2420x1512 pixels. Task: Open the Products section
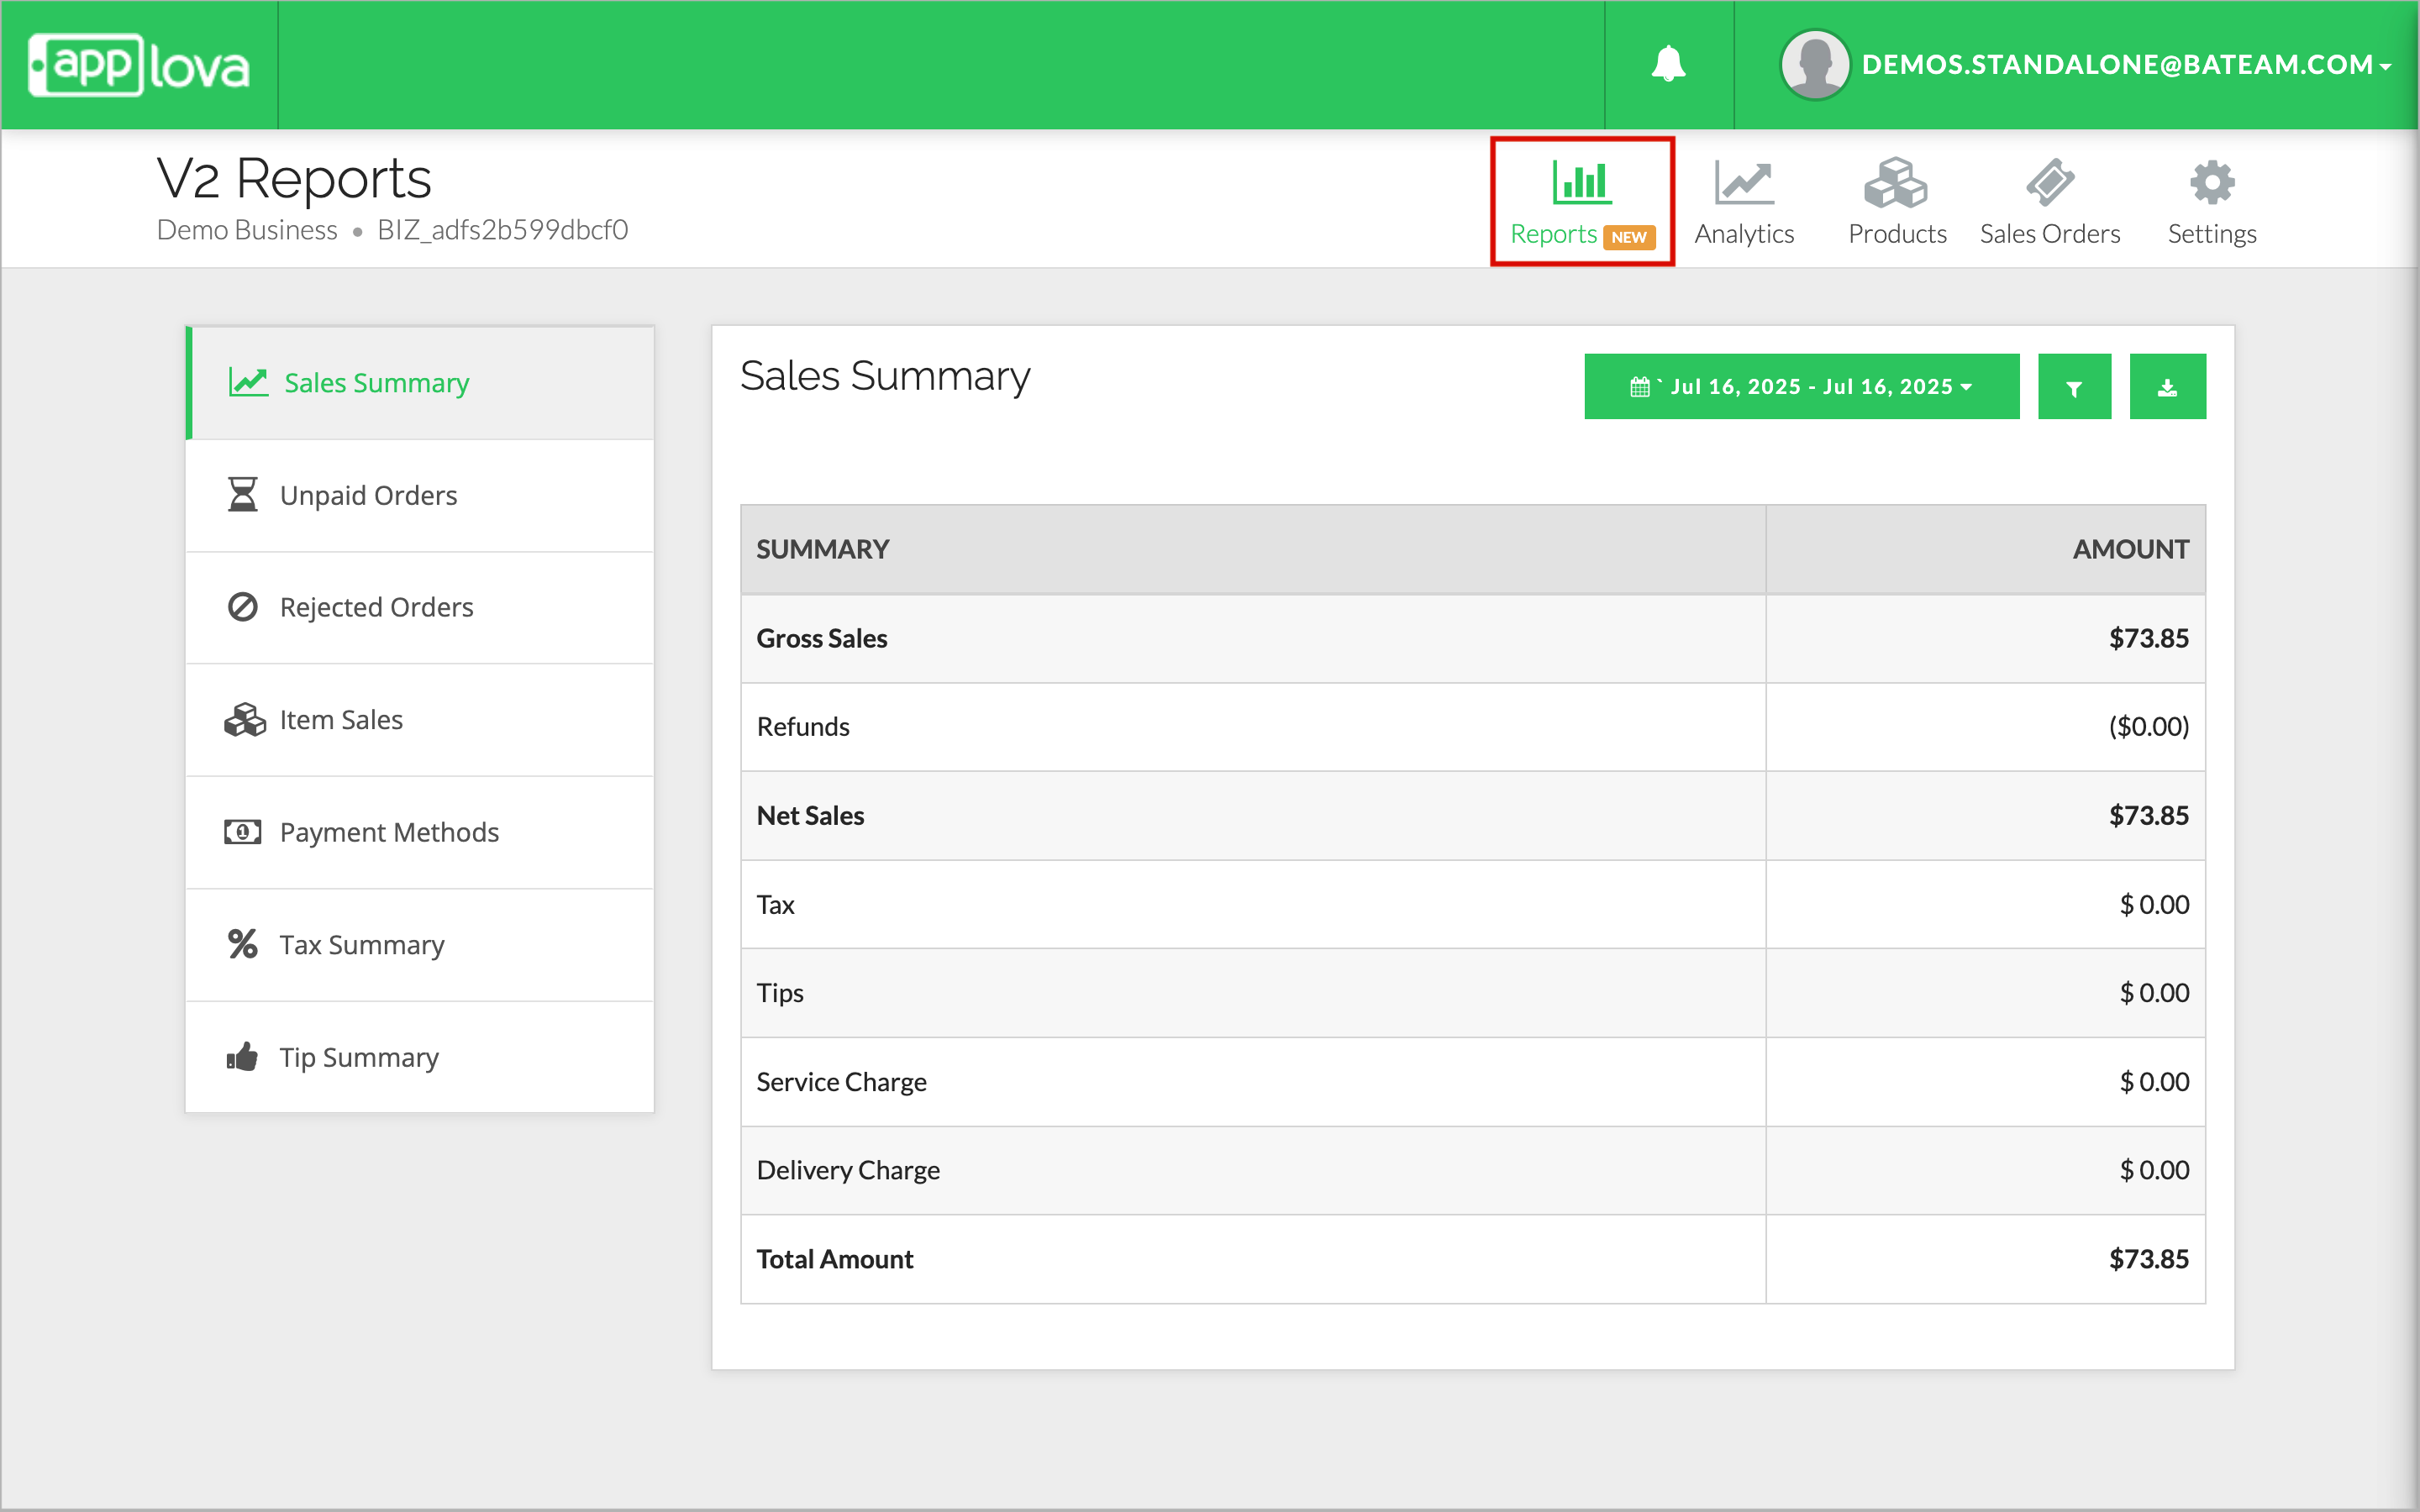coord(1896,201)
